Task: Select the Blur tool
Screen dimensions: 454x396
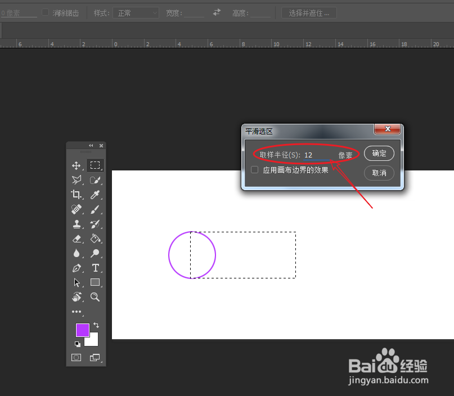Action: click(x=77, y=253)
